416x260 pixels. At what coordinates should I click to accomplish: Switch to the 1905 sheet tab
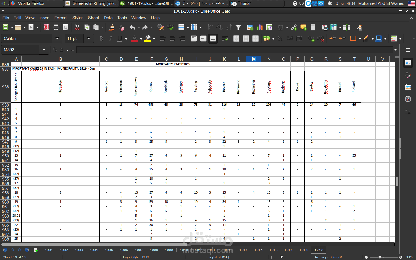click(x=109, y=250)
